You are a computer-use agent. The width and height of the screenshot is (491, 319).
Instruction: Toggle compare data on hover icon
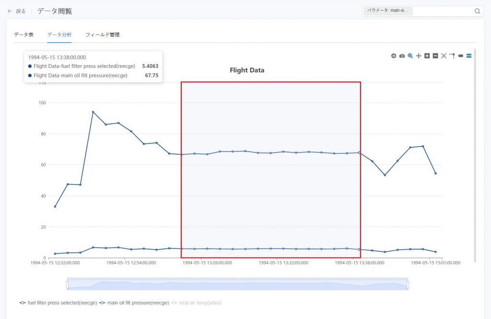(469, 56)
